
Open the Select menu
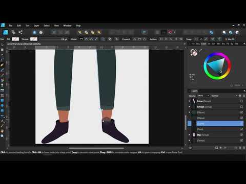(x=47, y=26)
